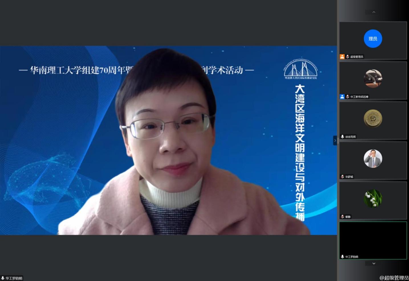Select the cat avatar of 华工新传邱远博
The image size is (409, 281).
coord(373,78)
